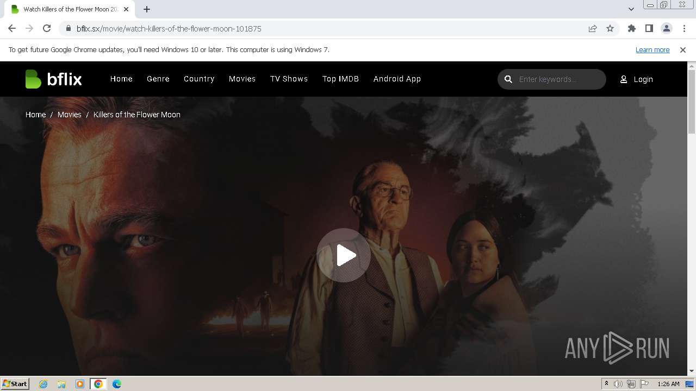The image size is (696, 391).
Task: Click the taskbar clock 1:26 AM
Action: (668, 384)
